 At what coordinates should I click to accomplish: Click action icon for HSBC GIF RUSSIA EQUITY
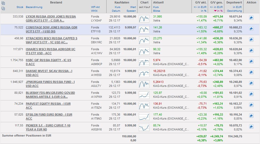(251, 61)
